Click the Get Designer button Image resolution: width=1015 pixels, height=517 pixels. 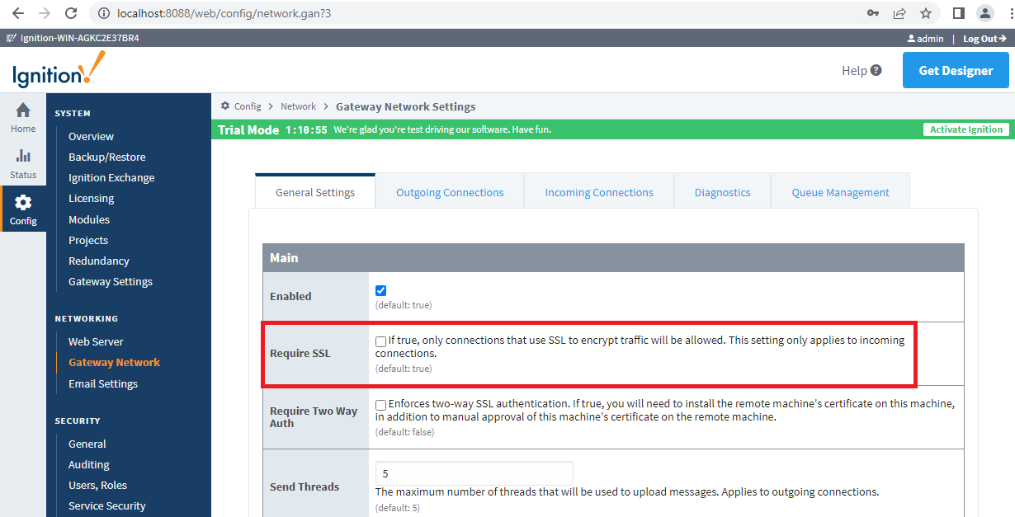click(956, 70)
